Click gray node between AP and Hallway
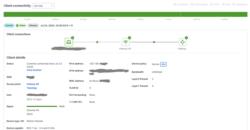Viewport: 250px width, 130px height. (x=154, y=42)
